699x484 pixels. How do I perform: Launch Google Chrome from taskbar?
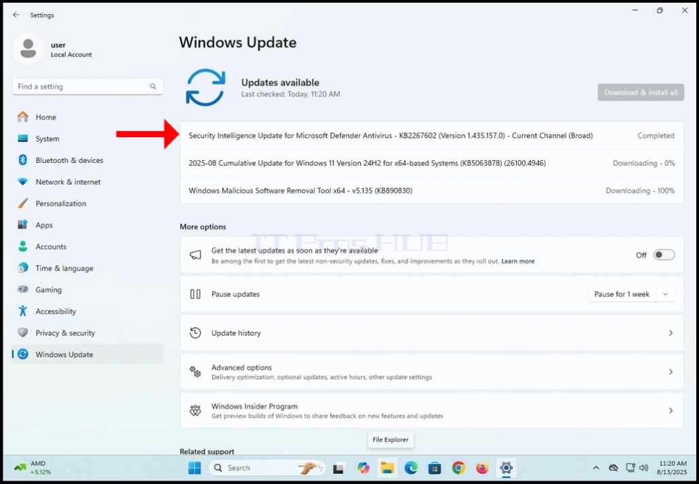coord(458,468)
